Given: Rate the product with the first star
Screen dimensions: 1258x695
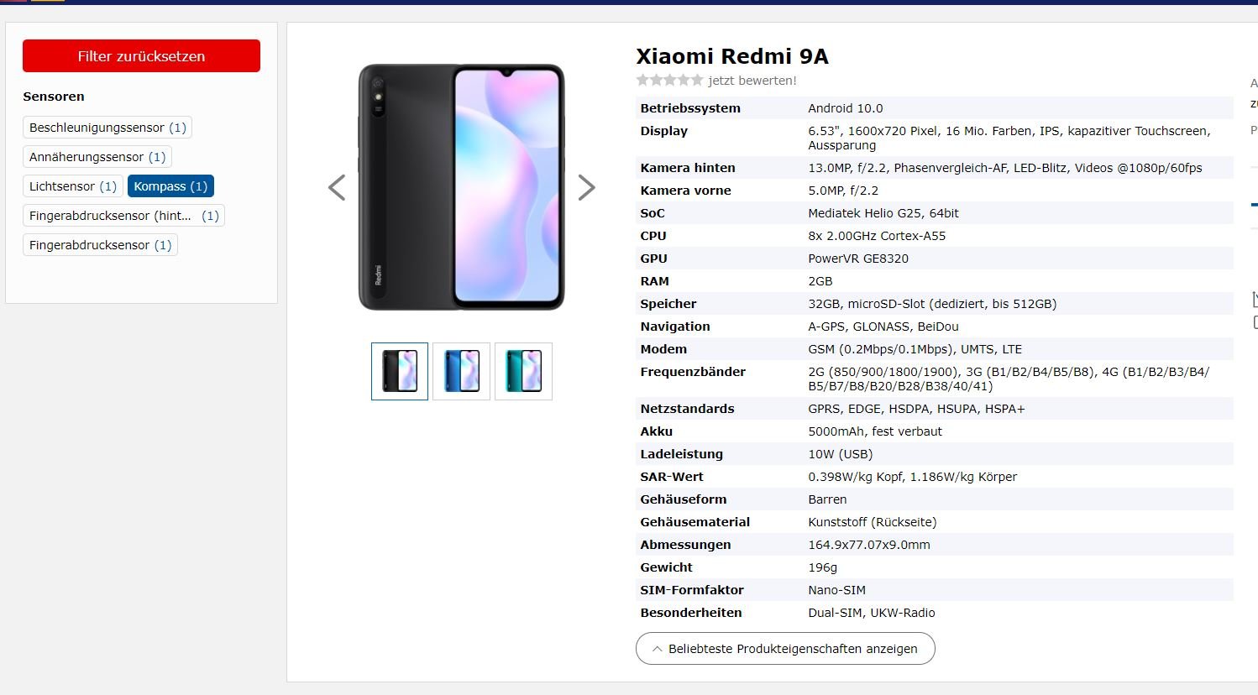Looking at the screenshot, I should coord(643,81).
